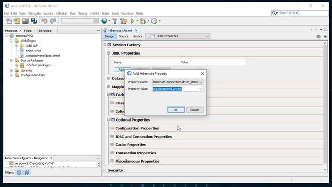Click the JDBC and Connection Properties heading

144,137
